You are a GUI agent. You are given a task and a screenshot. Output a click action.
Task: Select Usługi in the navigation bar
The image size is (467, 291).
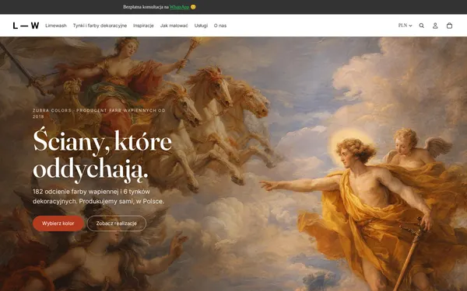pyautogui.click(x=201, y=26)
